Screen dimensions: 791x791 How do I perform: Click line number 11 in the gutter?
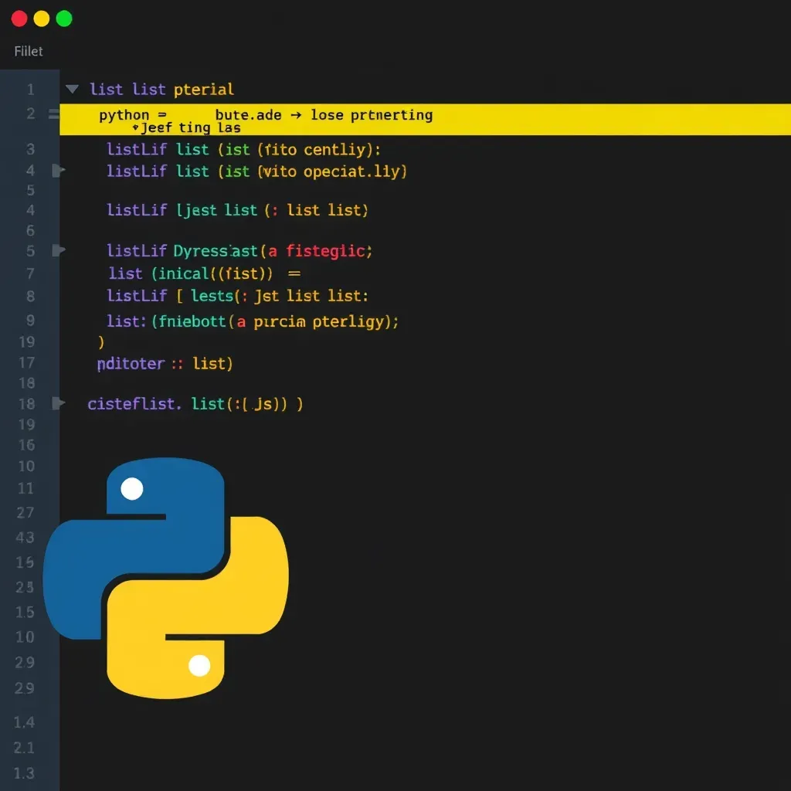pos(25,488)
